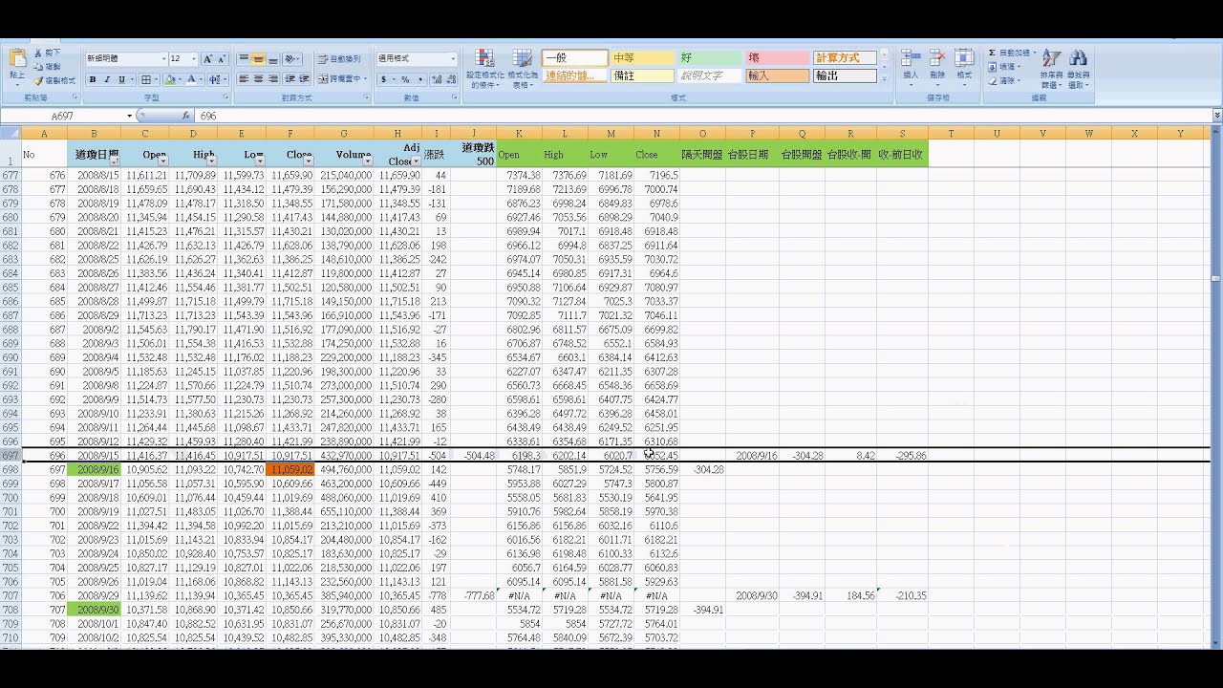This screenshot has height=688, width=1223.
Task: Click the Comma Style icon
Action: [419, 80]
